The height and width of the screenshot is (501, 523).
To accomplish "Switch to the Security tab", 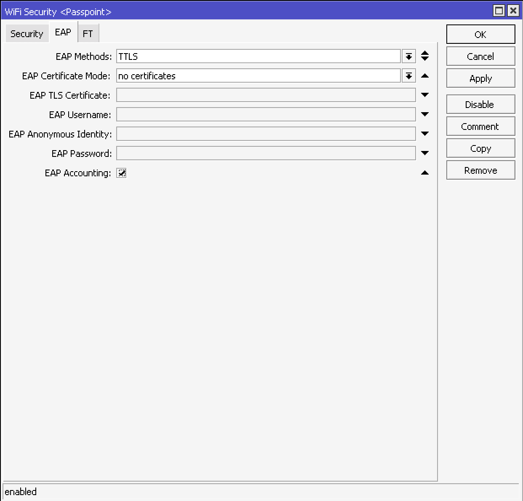I will (27, 33).
